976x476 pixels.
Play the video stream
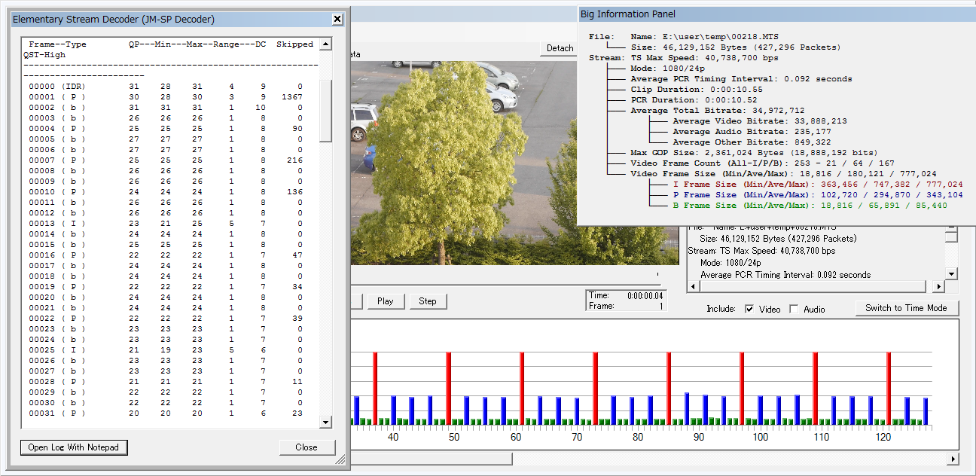point(386,301)
